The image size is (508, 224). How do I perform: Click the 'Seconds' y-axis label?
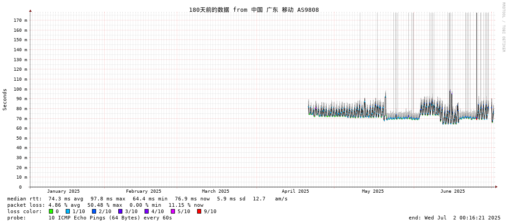5,99
